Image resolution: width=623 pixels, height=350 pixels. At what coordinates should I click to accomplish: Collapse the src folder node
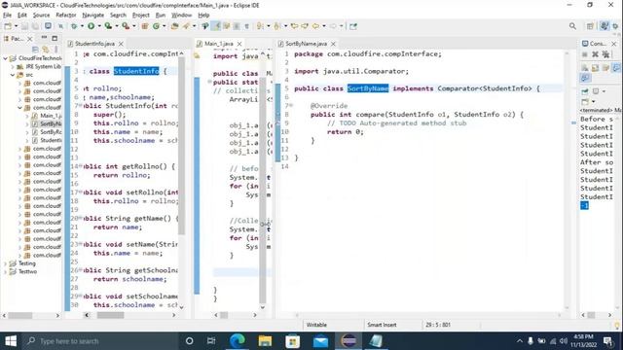pyautogui.click(x=13, y=75)
